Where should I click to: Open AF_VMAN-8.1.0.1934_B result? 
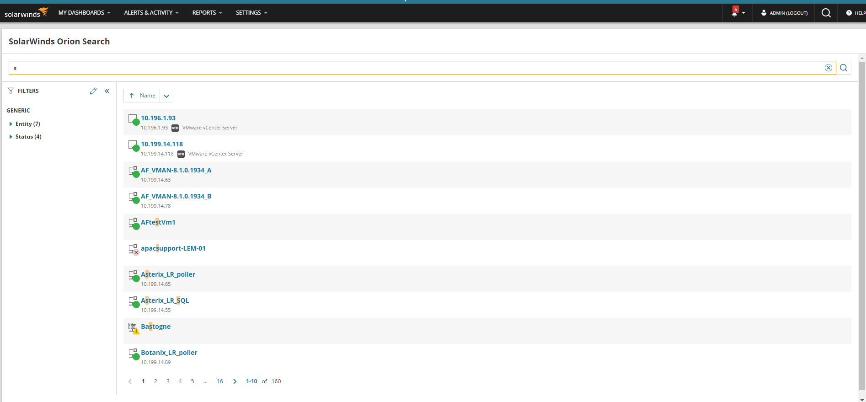point(176,196)
